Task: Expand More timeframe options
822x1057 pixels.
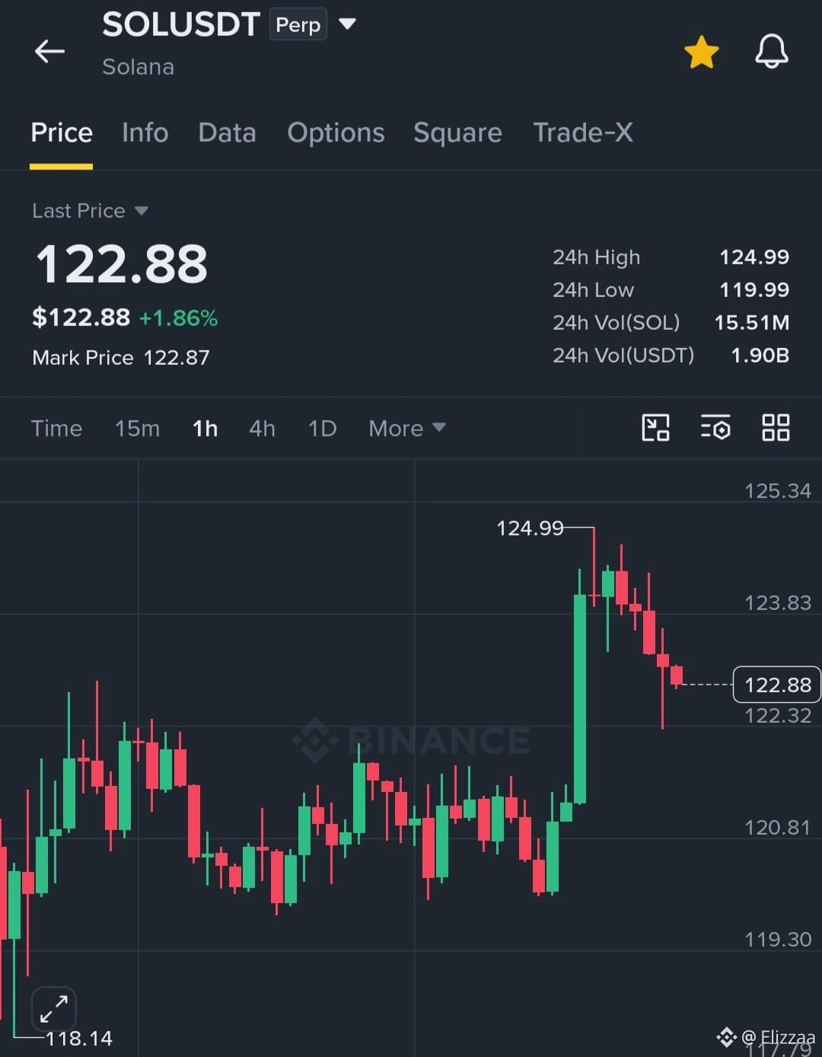Action: (406, 428)
